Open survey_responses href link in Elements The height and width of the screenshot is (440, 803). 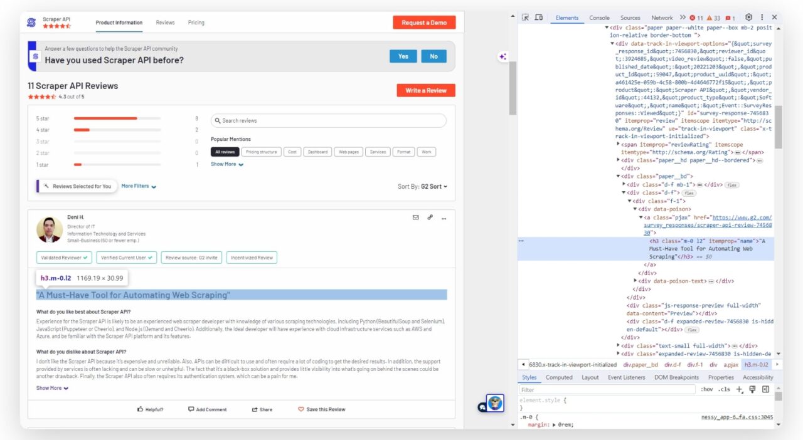coord(708,225)
